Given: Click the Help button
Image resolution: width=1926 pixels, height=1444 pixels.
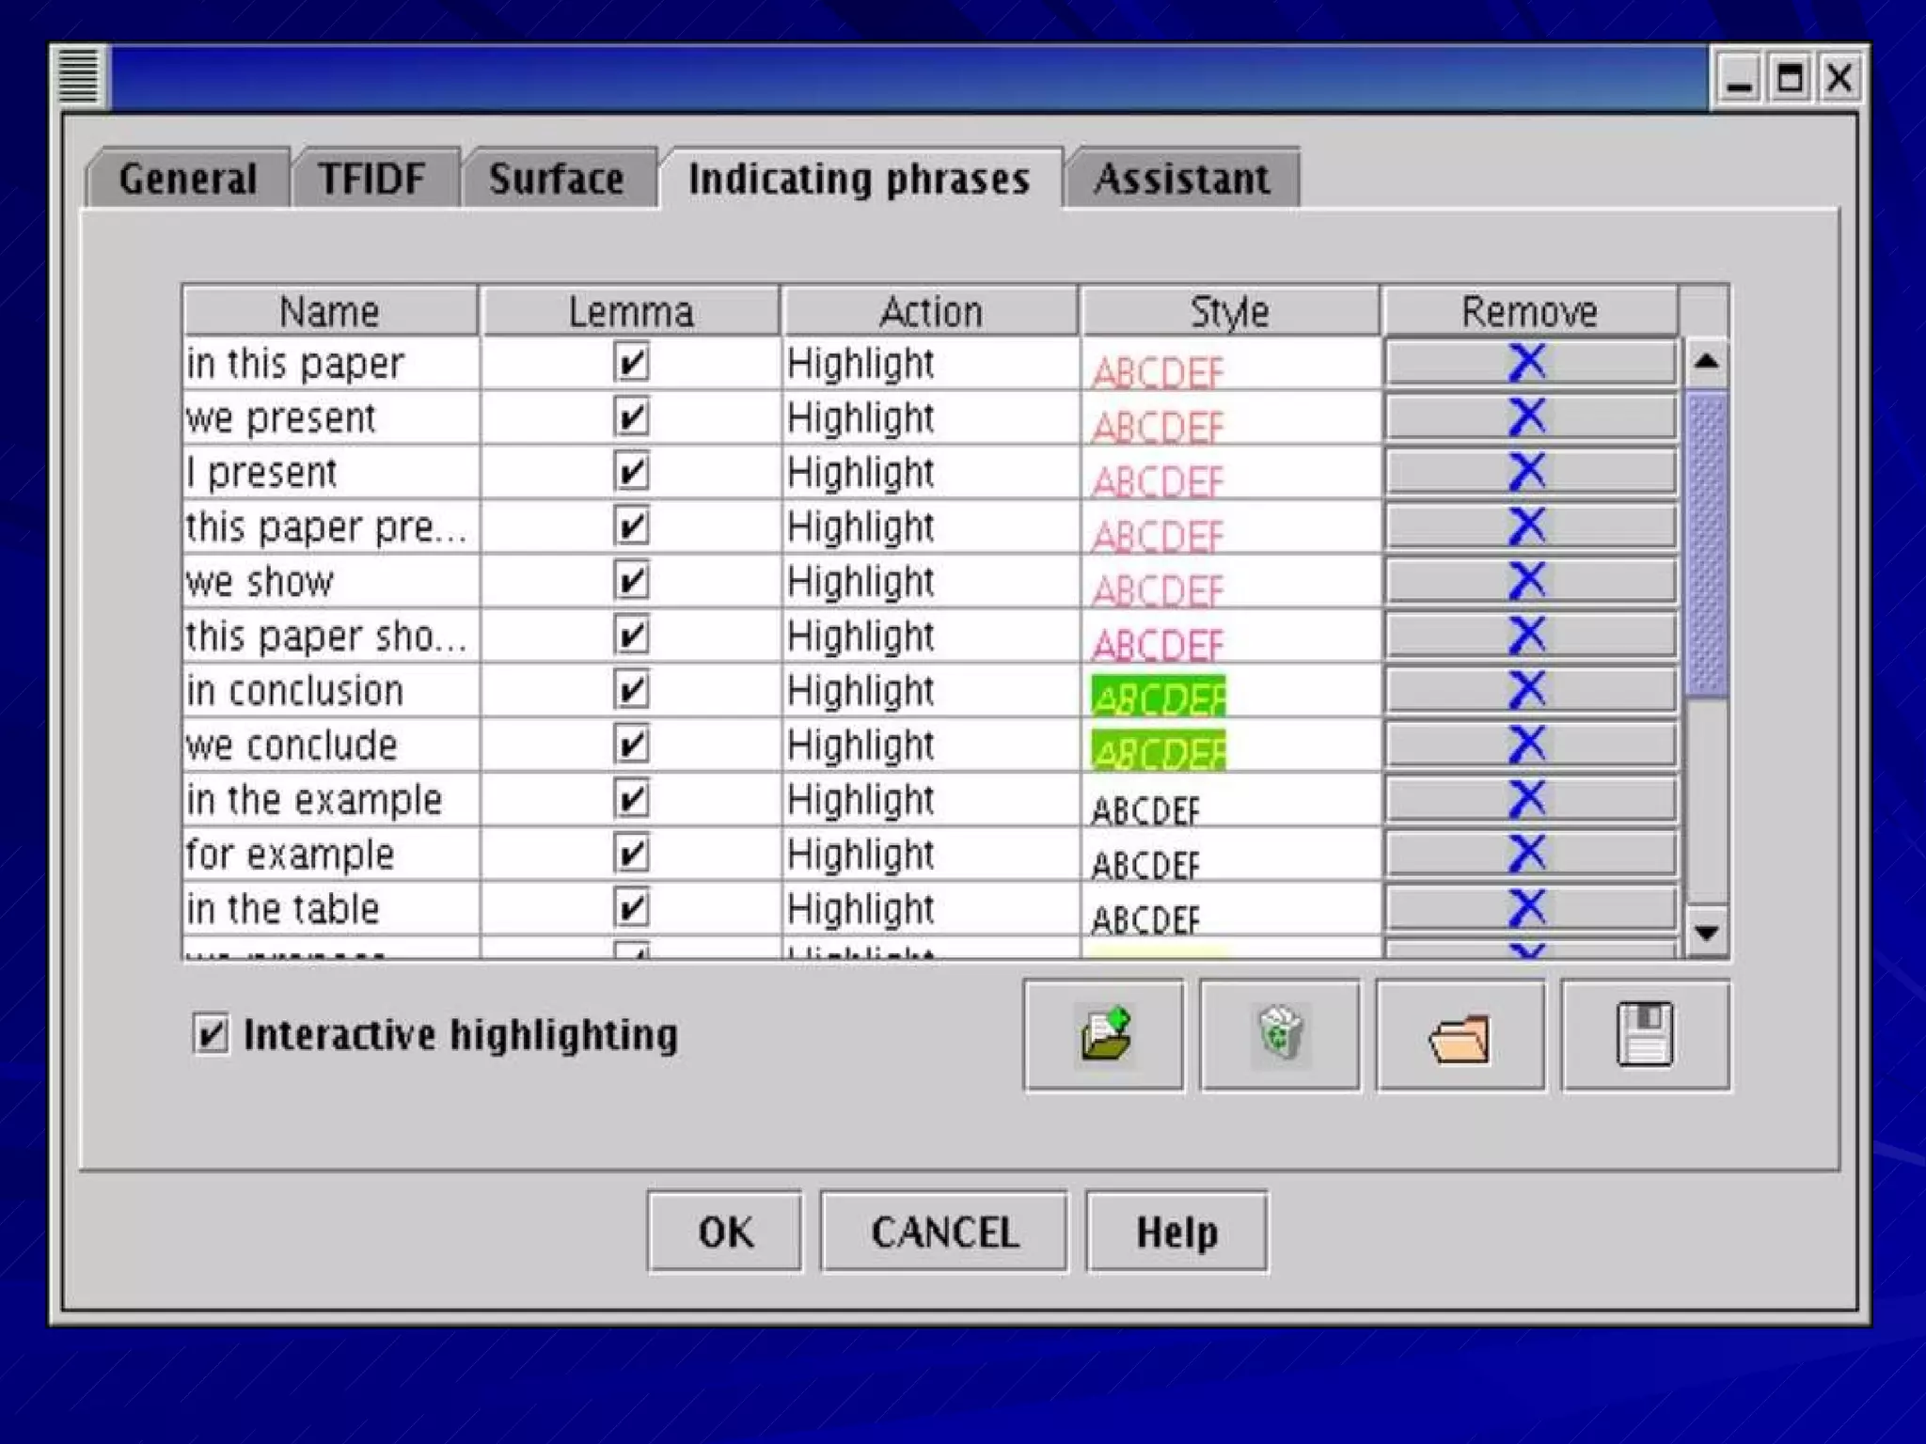Looking at the screenshot, I should (x=1176, y=1232).
